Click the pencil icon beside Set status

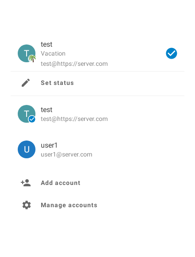coord(26,83)
